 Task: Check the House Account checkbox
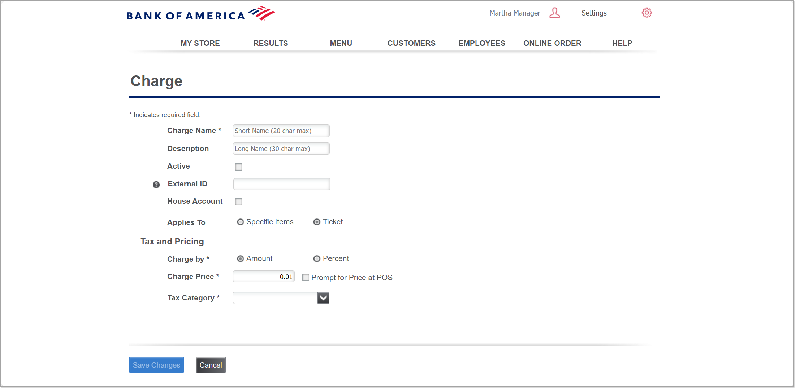(x=238, y=202)
